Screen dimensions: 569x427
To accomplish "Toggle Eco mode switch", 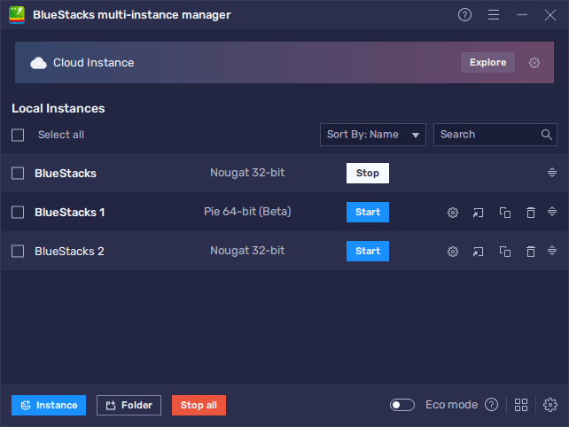I will [402, 405].
